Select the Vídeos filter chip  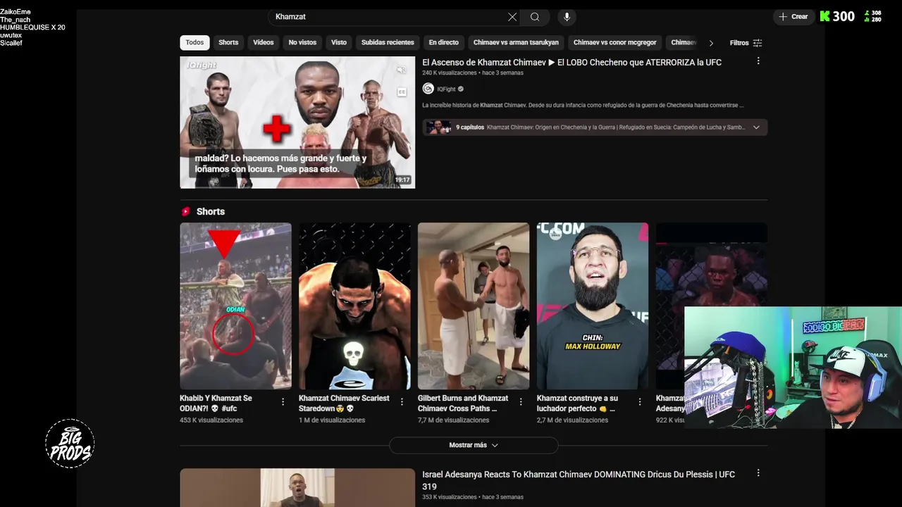(264, 42)
